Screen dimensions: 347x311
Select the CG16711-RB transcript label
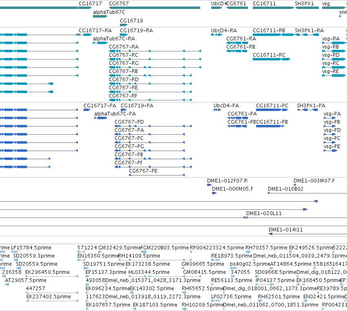pos(269,31)
